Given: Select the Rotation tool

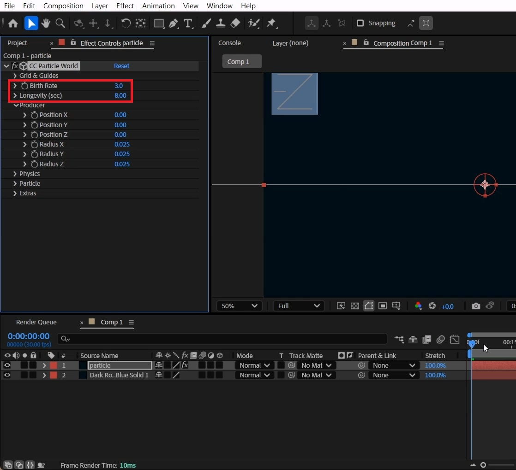Looking at the screenshot, I should [126, 23].
